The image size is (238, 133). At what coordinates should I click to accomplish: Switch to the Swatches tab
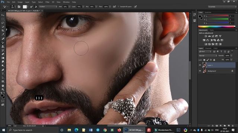208,12
